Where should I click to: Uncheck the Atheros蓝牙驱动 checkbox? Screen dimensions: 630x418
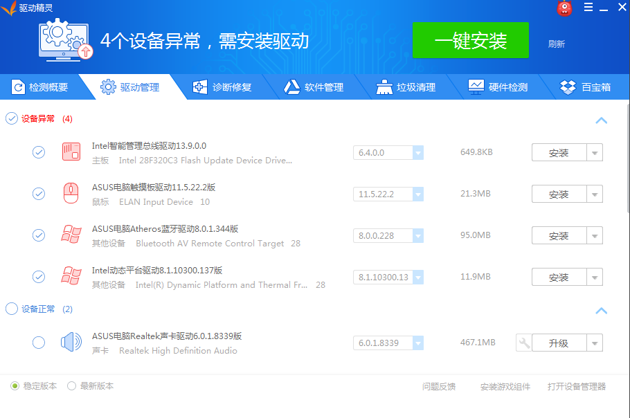click(38, 235)
